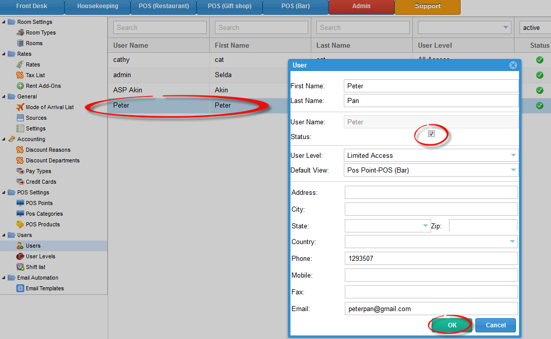The height and width of the screenshot is (339, 551).
Task: Collapse the Room Settings tree folder
Action: [5, 22]
